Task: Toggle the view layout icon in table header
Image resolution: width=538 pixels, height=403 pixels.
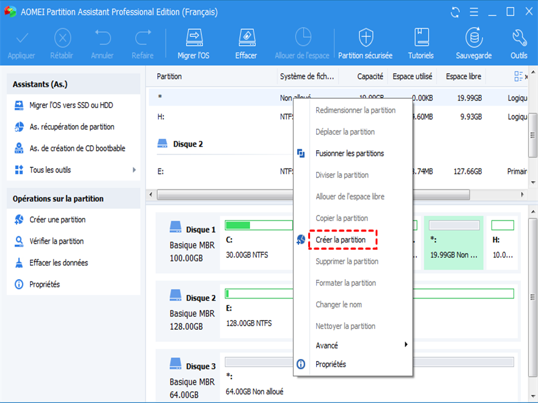Action: 518,76
